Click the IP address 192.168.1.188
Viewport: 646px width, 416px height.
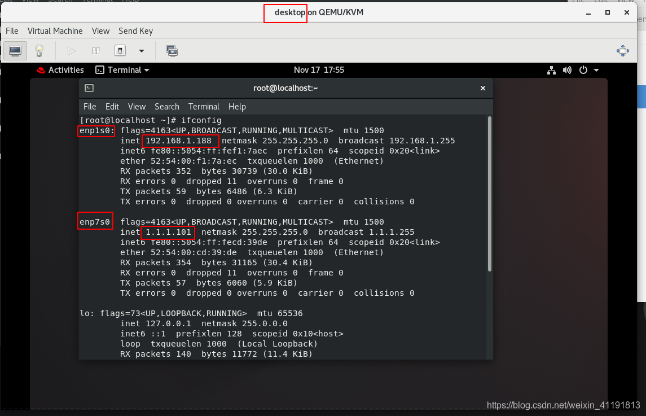tap(178, 141)
